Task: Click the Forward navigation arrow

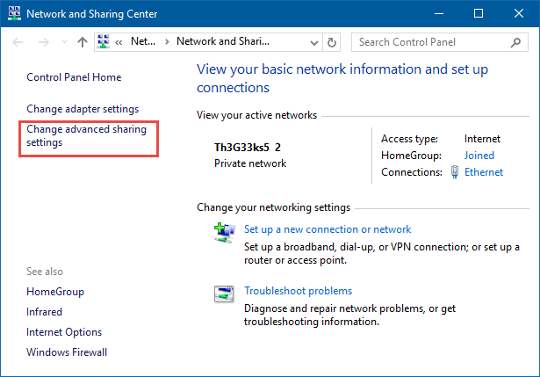Action: pyautogui.click(x=43, y=42)
